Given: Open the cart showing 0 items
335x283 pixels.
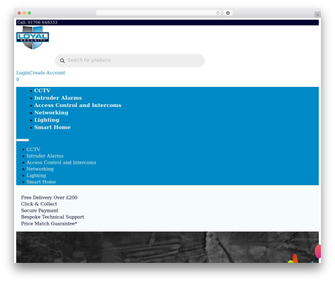Looking at the screenshot, I should coord(17,79).
